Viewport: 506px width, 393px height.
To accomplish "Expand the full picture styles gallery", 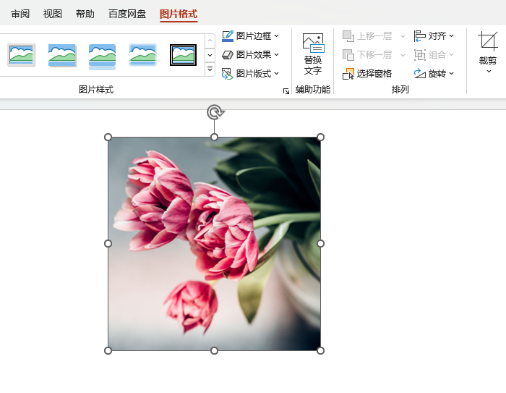I will click(210, 69).
